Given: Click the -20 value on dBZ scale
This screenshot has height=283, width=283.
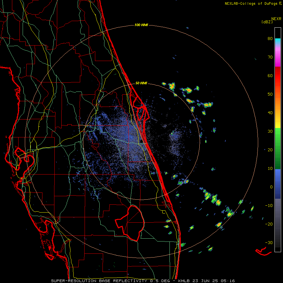Looking at the screenshot, I should (x=269, y=224).
